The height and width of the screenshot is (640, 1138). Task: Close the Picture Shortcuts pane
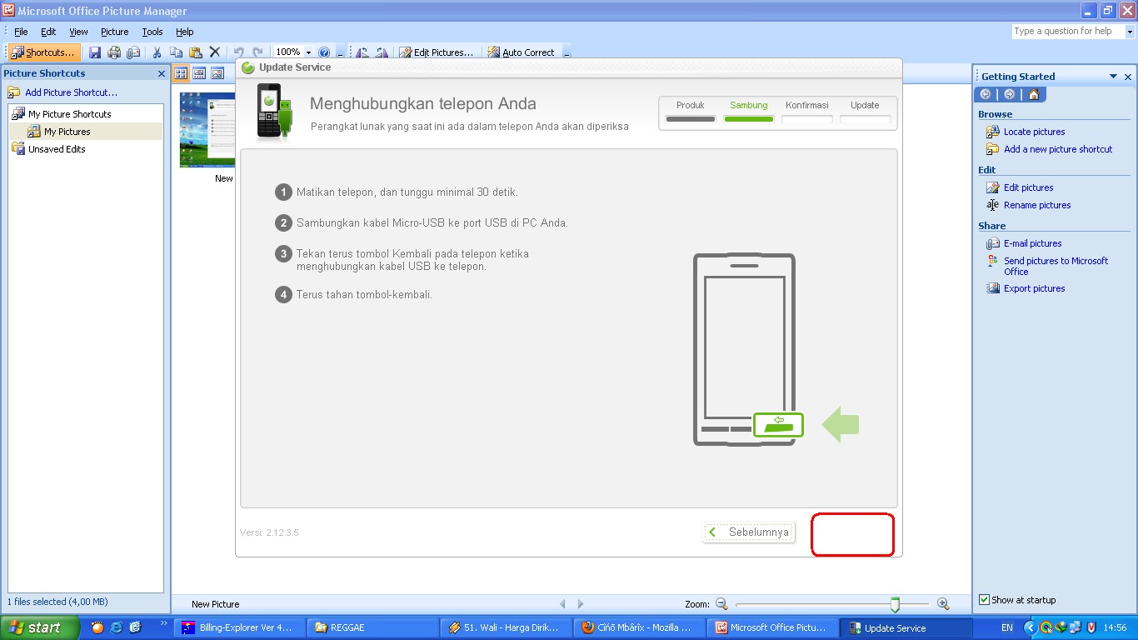(162, 73)
